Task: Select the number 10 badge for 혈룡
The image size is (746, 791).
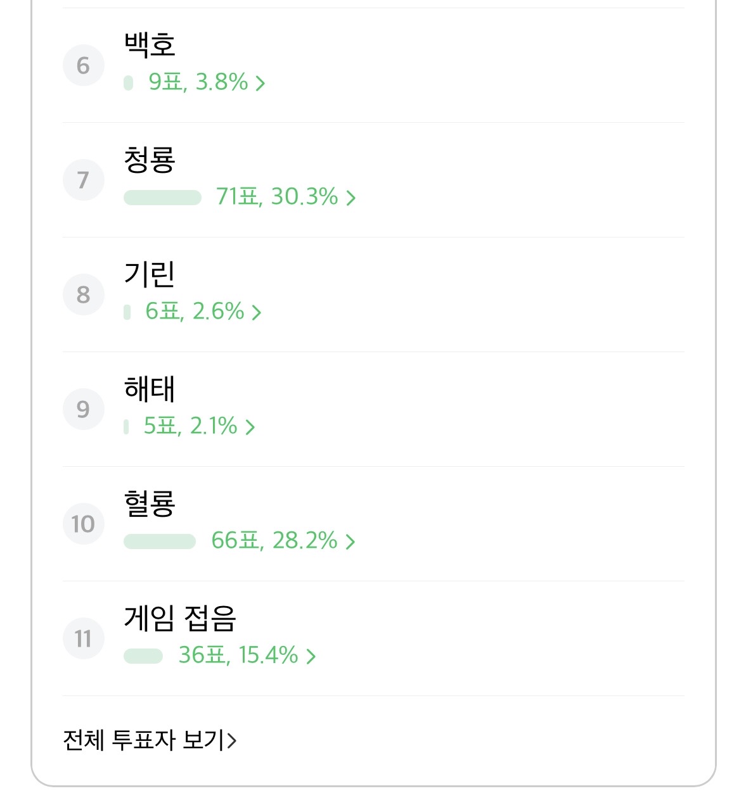Action: click(x=84, y=524)
